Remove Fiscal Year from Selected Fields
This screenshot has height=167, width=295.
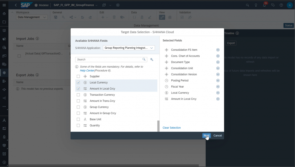(218, 87)
